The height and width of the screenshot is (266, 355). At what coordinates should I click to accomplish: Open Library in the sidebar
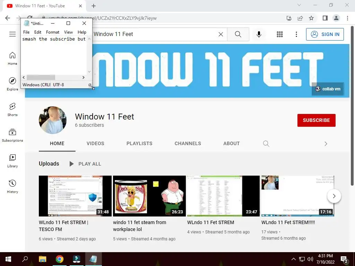coord(12,161)
